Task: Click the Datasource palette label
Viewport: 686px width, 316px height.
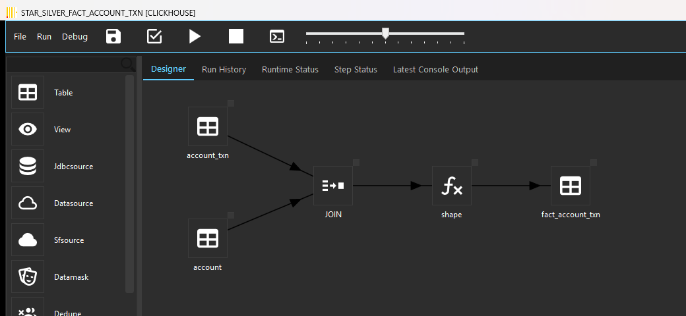Action: pos(73,203)
